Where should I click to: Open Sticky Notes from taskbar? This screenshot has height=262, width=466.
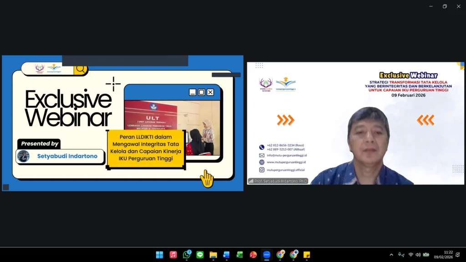(307, 255)
